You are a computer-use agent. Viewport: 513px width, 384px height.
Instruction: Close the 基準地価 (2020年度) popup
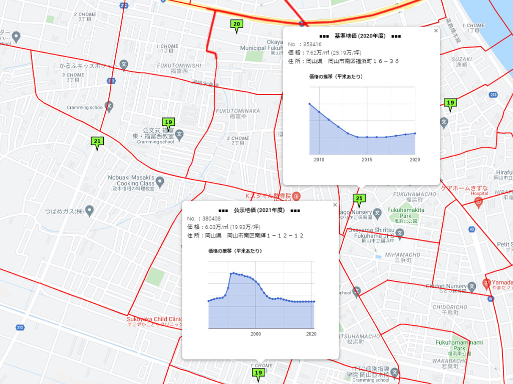(435, 30)
